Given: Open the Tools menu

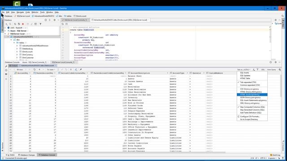Looking at the screenshot, I should click(42, 12).
